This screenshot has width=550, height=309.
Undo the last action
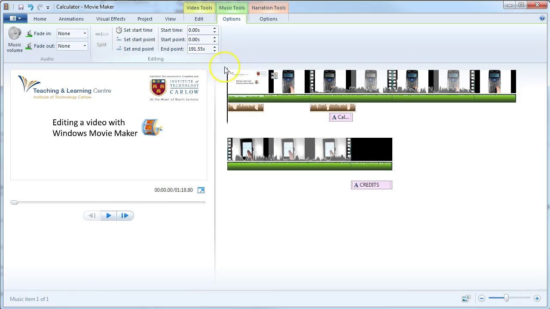coord(30,7)
